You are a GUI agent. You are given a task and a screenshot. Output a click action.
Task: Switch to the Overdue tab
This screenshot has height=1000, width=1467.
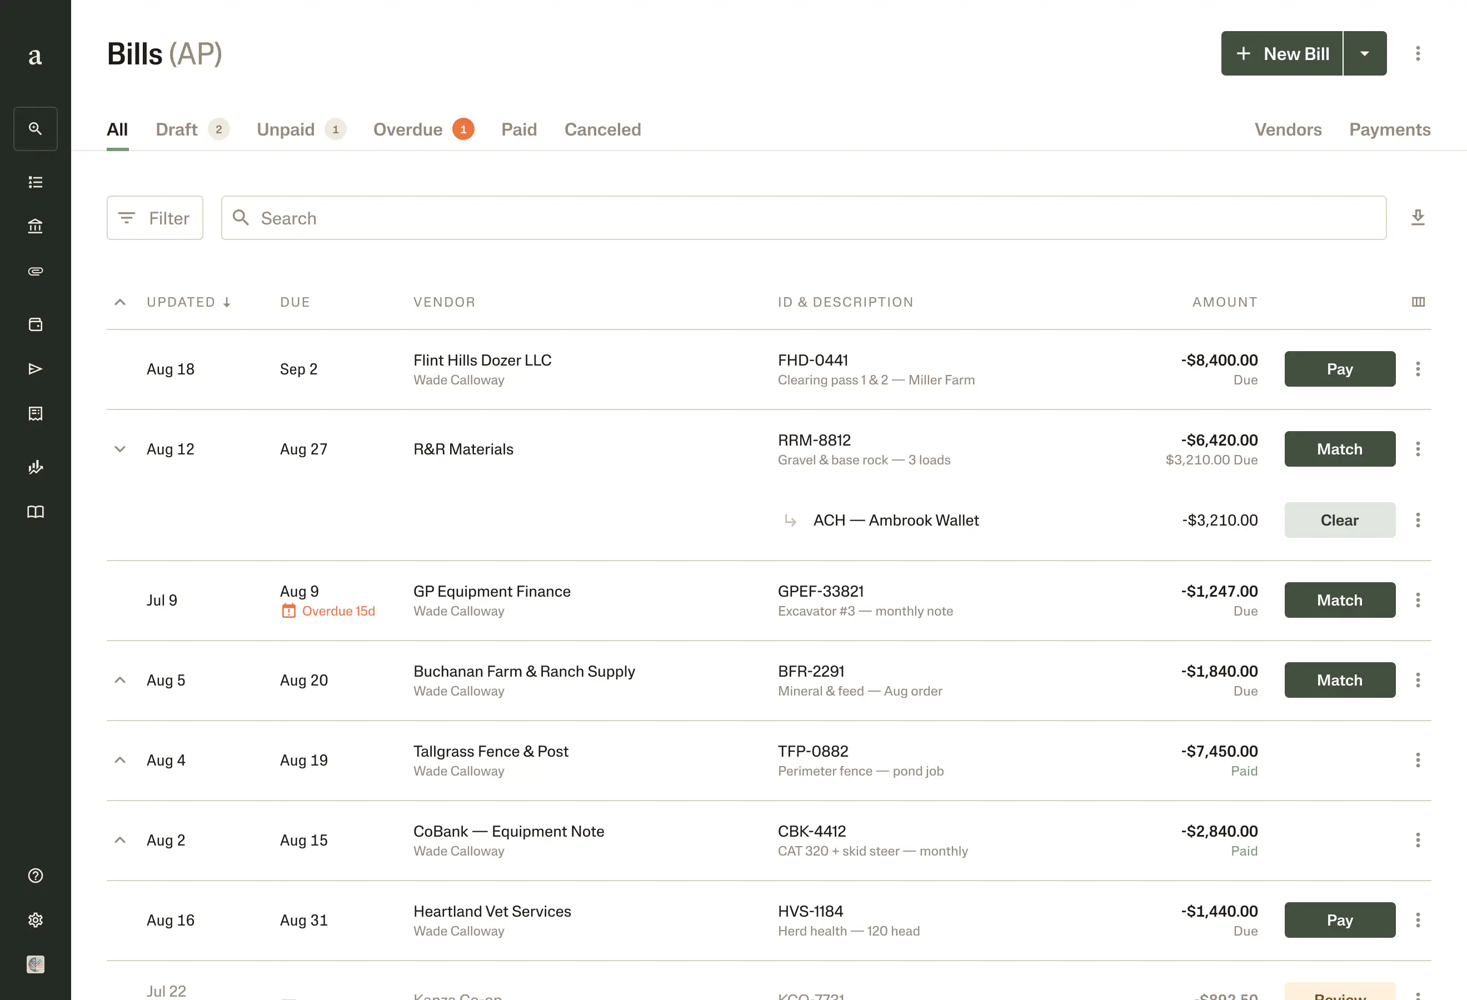[423, 129]
